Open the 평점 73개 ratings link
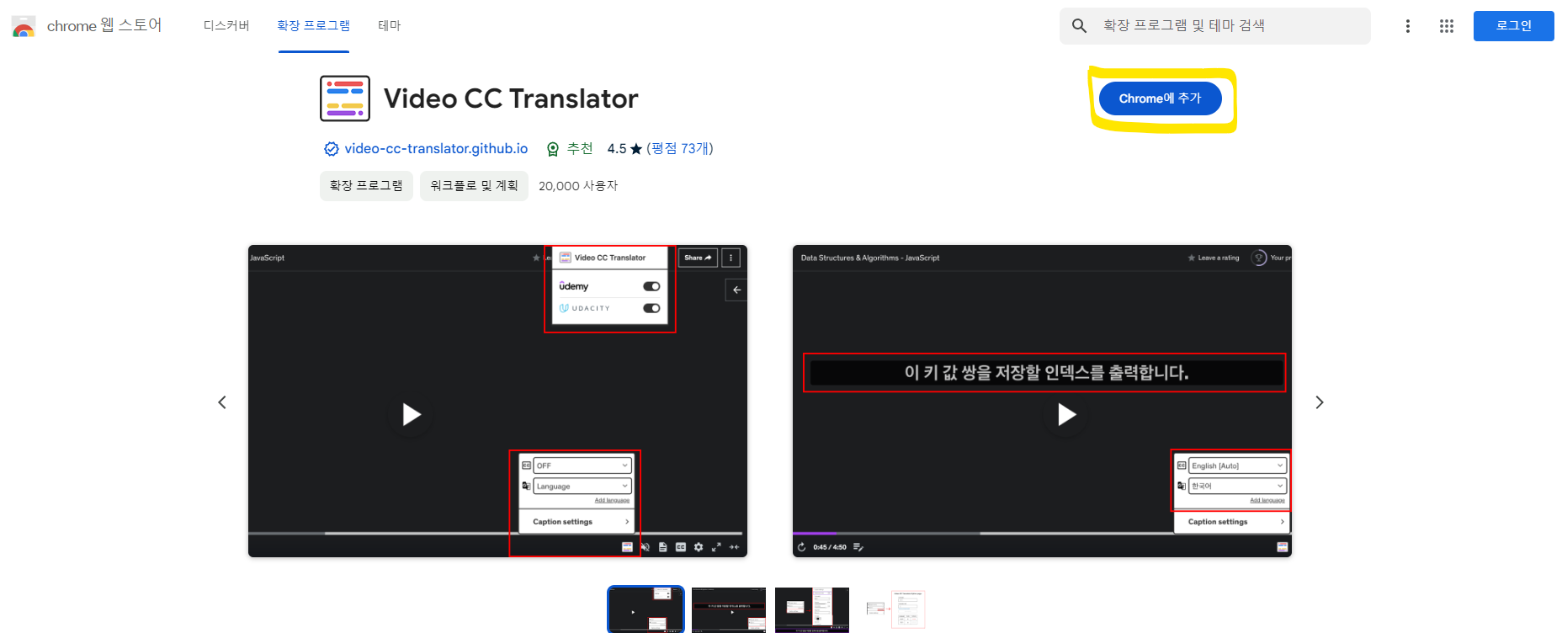 coord(680,148)
